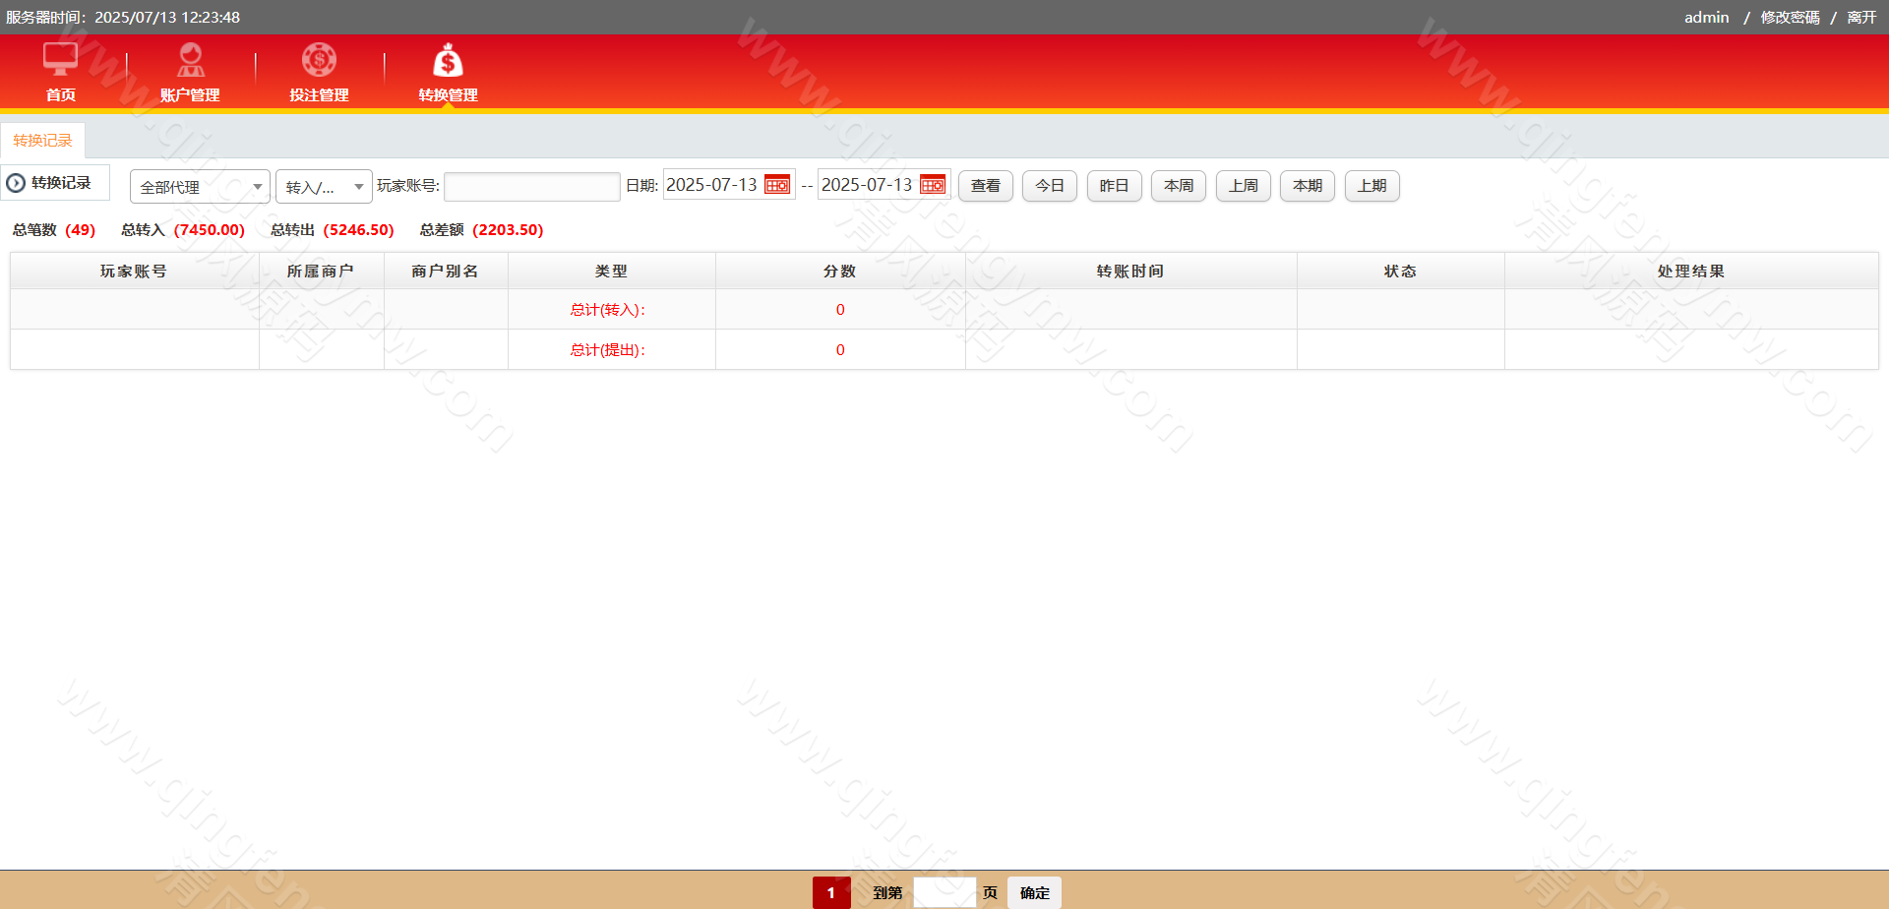Switch to the 转换记录 tab

43,141
